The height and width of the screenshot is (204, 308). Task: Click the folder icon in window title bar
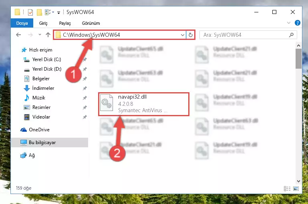18,12
